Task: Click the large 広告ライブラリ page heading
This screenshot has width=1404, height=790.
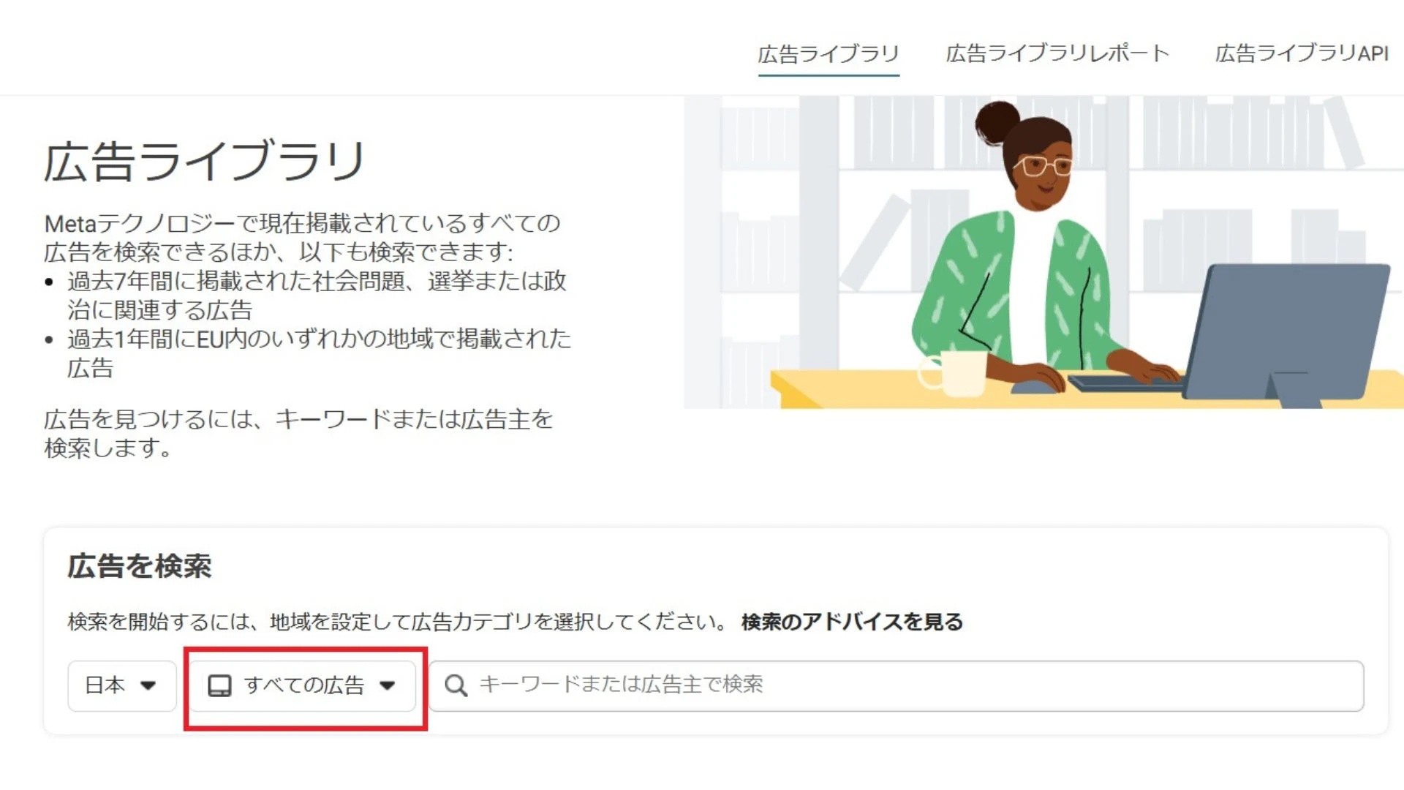Action: tap(205, 161)
